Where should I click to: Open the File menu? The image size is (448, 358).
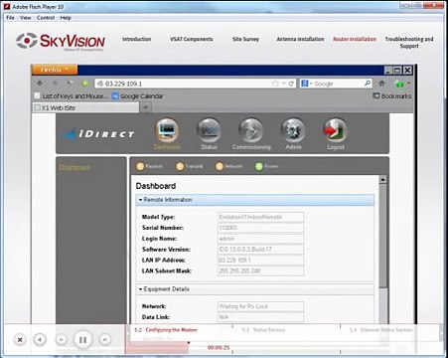(x=11, y=18)
